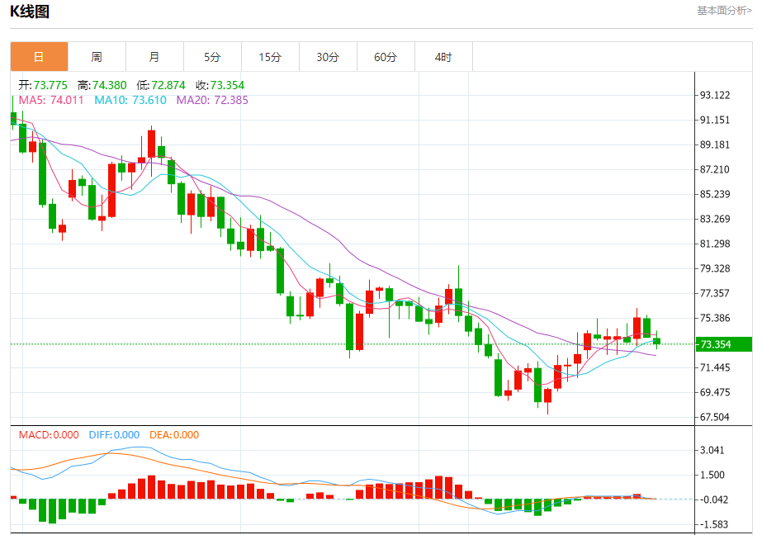The height and width of the screenshot is (535, 762).
Task: Click the 79.328 price axis label
Action: tap(715, 268)
